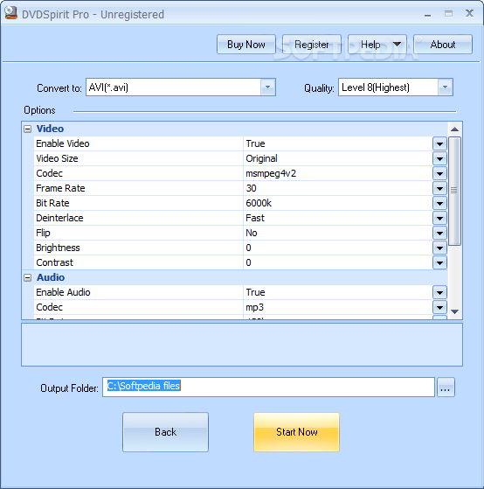Open the Quality level dropdown
The width and height of the screenshot is (484, 489).
point(445,87)
